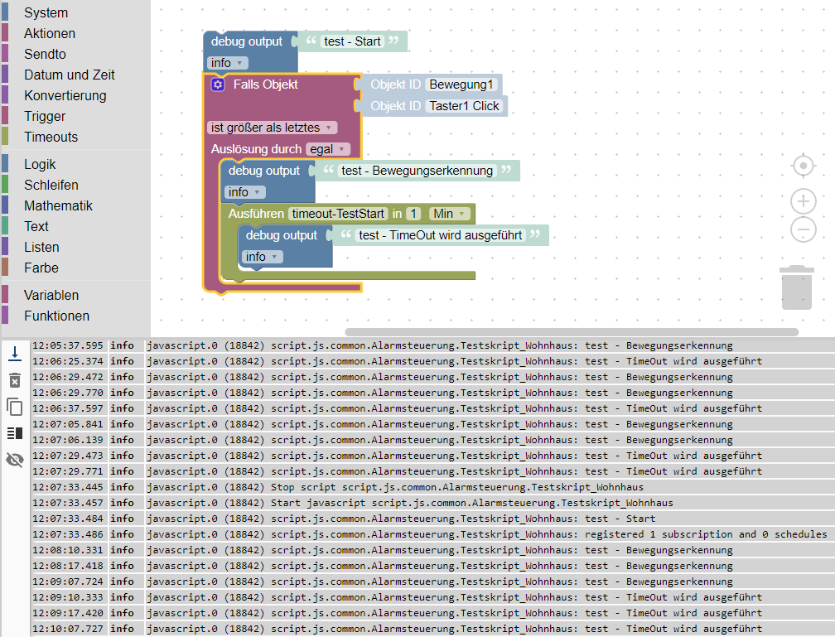Zoom in with the plus icon
This screenshot has height=637, width=835.
pos(803,201)
